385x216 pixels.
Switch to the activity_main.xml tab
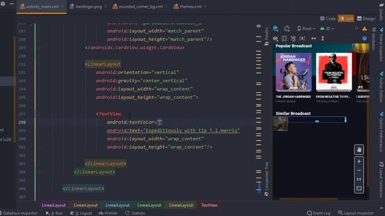[x=42, y=7]
